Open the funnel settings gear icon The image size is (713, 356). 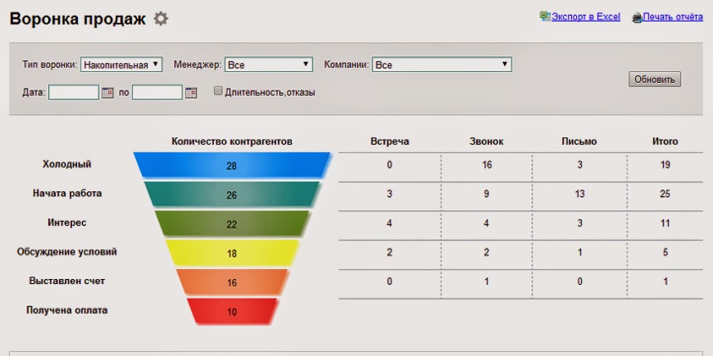161,18
